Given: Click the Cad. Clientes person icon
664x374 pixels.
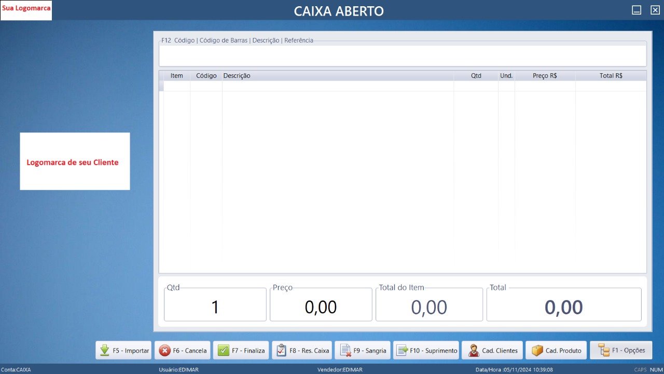Looking at the screenshot, I should [x=473, y=351].
